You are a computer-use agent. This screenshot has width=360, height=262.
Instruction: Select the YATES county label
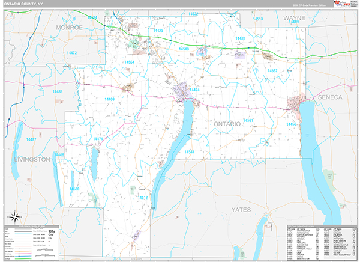coord(241,210)
